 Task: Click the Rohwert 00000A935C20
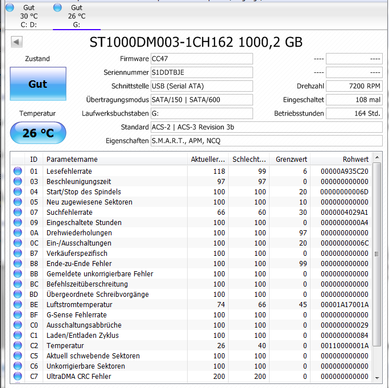coord(344,171)
